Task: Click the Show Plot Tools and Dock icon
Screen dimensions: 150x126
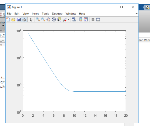Action: coord(98,20)
